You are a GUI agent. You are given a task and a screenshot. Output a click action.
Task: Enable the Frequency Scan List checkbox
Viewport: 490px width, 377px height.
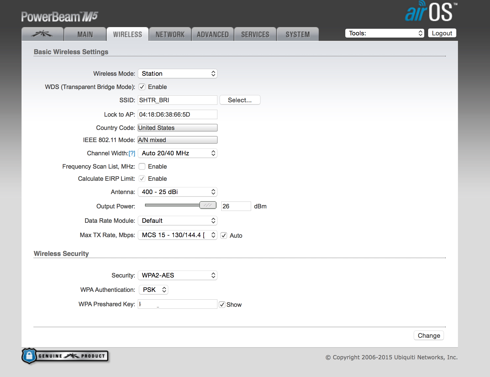coord(142,166)
